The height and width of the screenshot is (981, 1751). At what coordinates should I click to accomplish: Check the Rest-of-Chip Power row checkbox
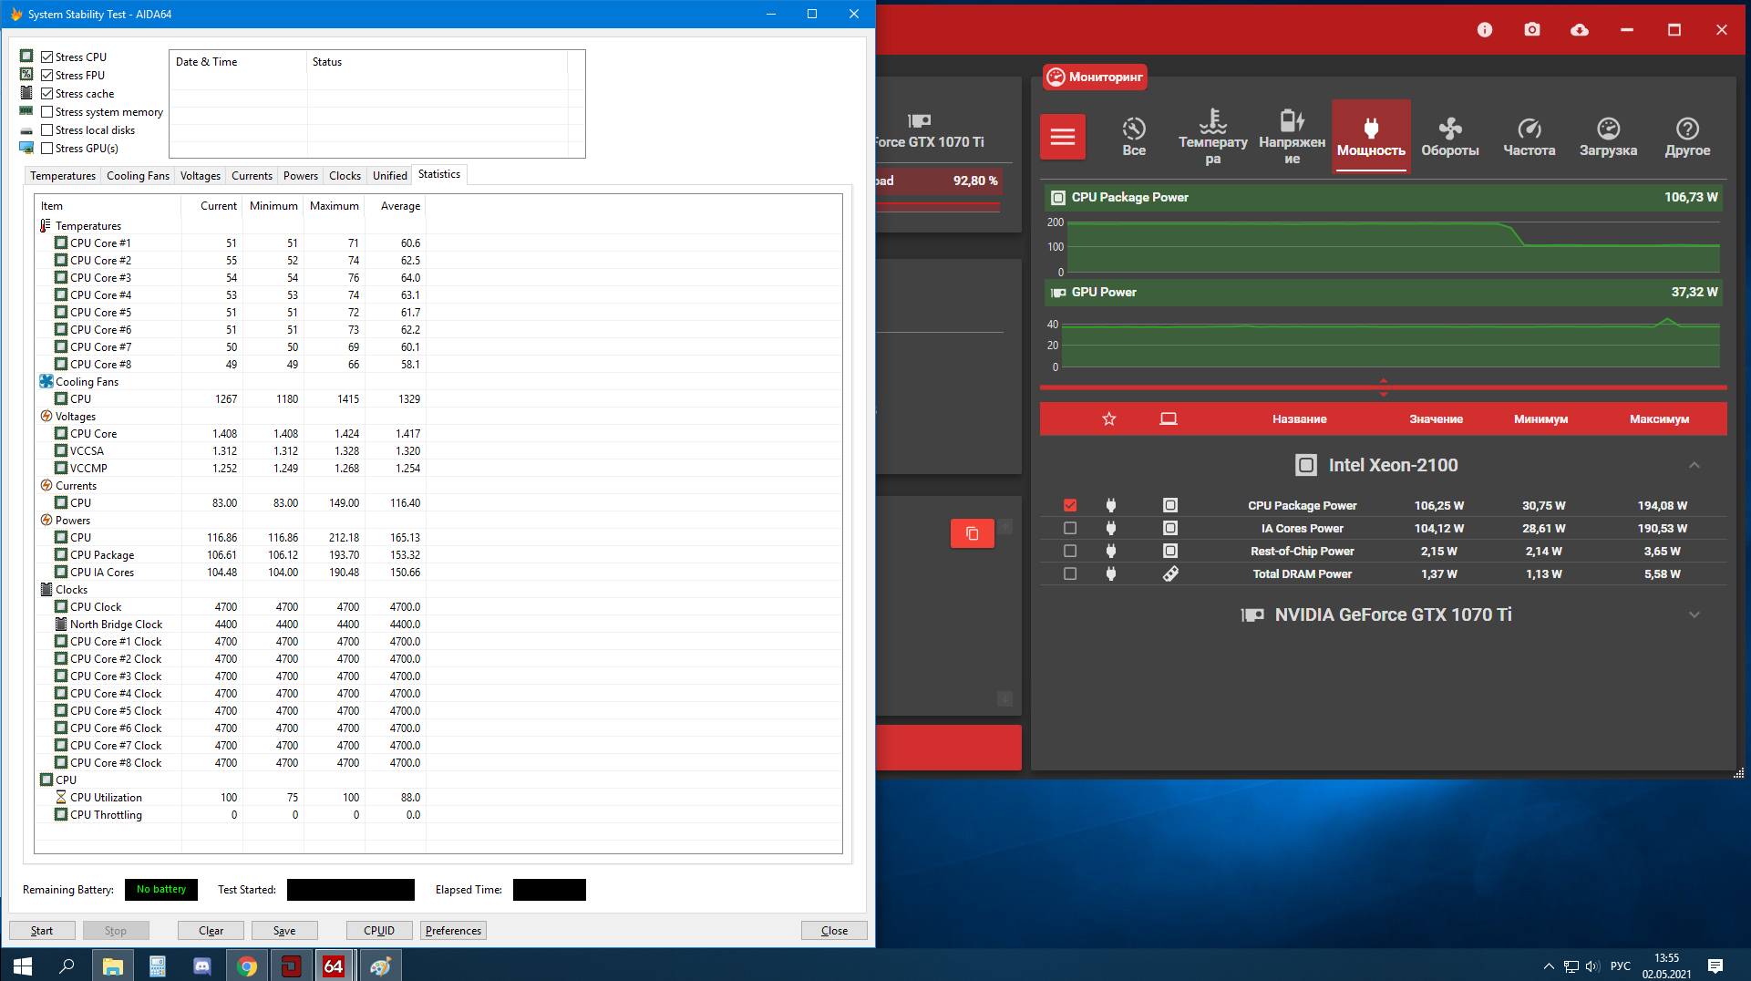[x=1070, y=551]
